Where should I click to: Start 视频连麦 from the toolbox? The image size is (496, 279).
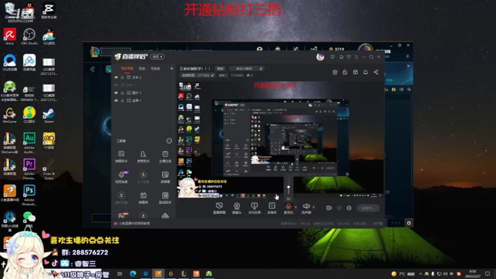tap(121, 177)
